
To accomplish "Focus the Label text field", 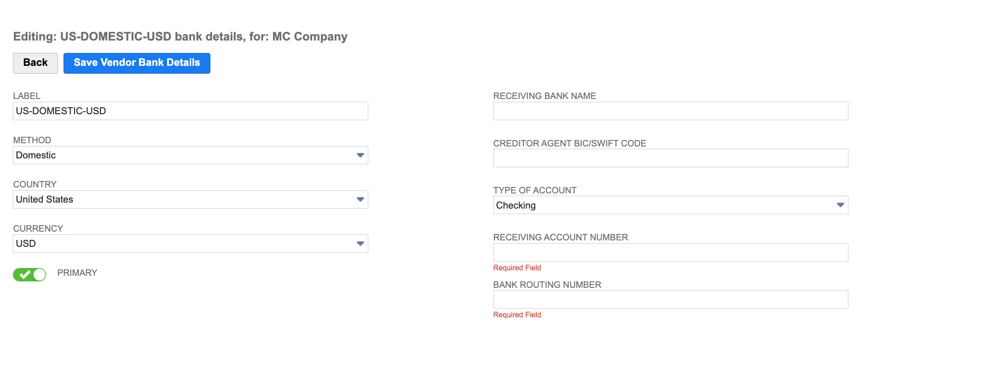I will (191, 111).
